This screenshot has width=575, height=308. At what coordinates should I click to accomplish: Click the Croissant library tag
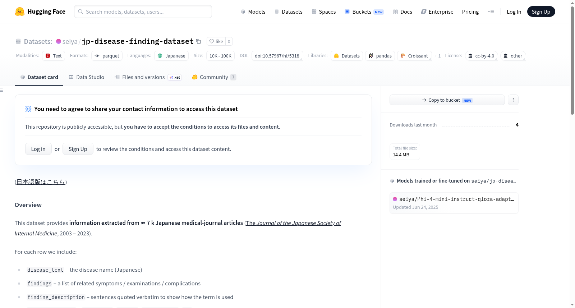tap(414, 56)
